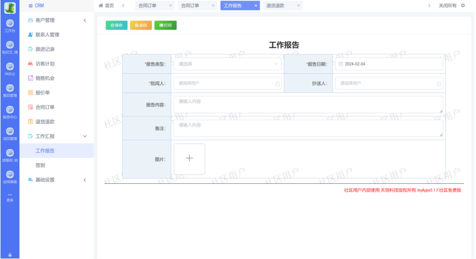Click the green 保存 button

[x=116, y=25]
